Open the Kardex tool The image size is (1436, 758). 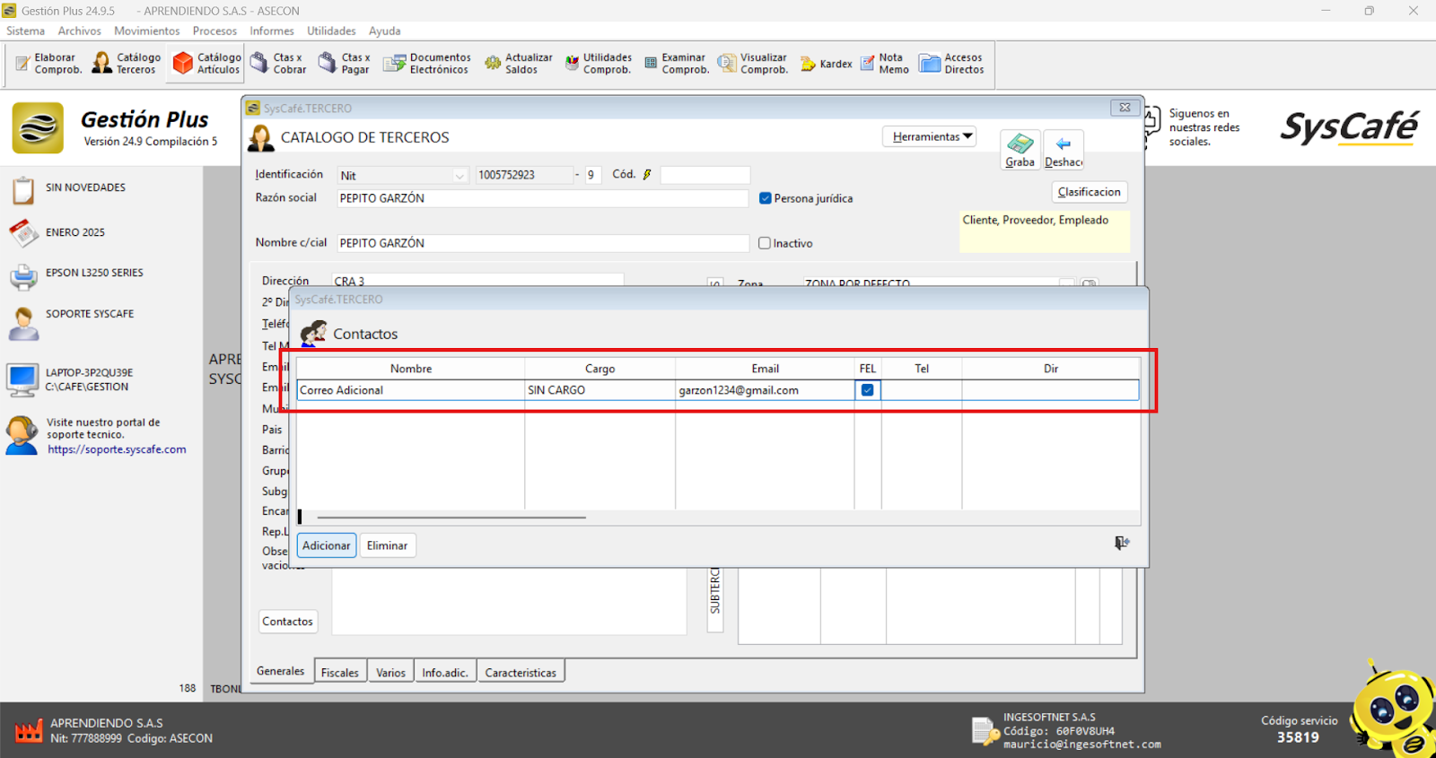coord(826,64)
